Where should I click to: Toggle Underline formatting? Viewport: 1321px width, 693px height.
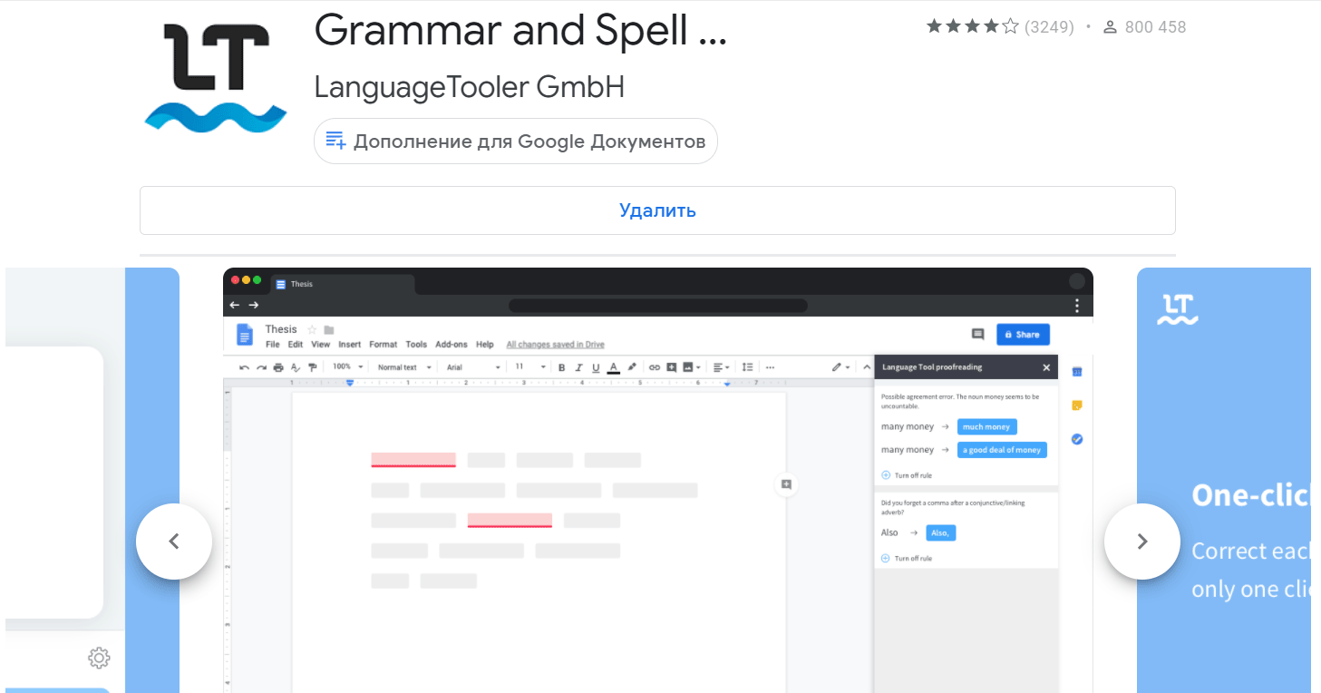(596, 367)
